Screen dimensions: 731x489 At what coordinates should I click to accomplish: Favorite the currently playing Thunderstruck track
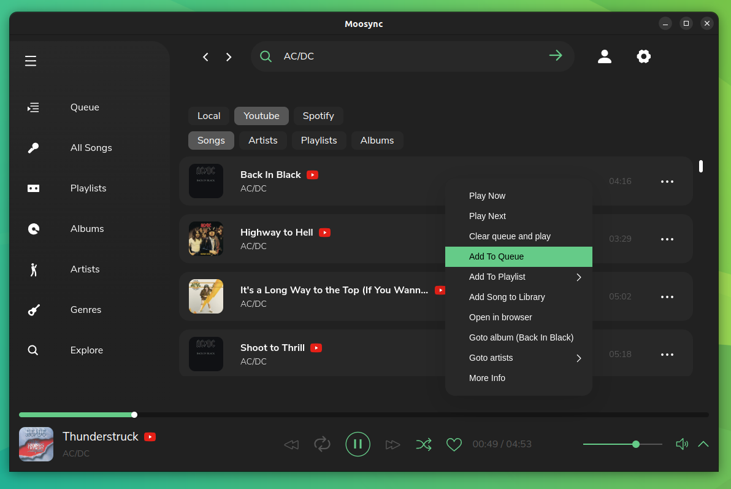coord(454,444)
